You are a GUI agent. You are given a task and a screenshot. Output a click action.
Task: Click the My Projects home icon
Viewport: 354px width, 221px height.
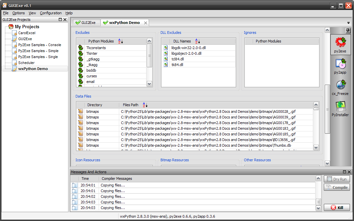(11, 27)
